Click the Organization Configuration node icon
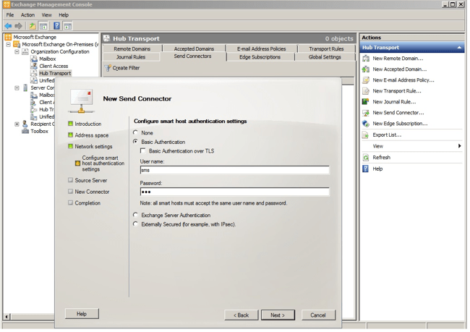This screenshot has width=470, height=332. [25, 51]
